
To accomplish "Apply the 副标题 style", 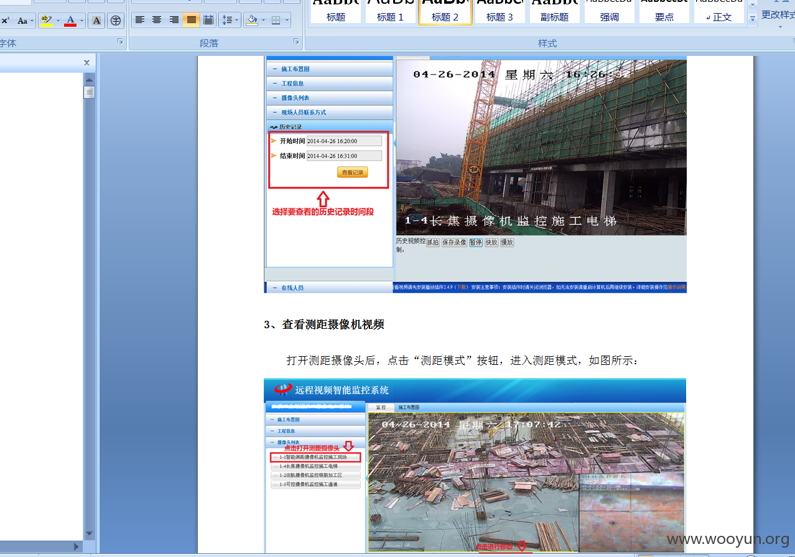I will 555,11.
